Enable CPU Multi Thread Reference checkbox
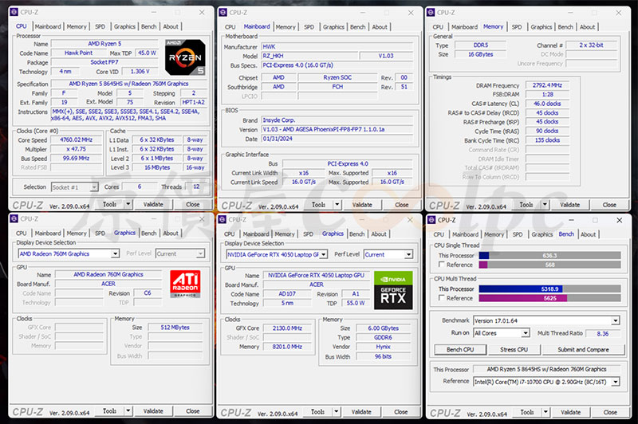The image size is (638, 424). click(x=442, y=298)
